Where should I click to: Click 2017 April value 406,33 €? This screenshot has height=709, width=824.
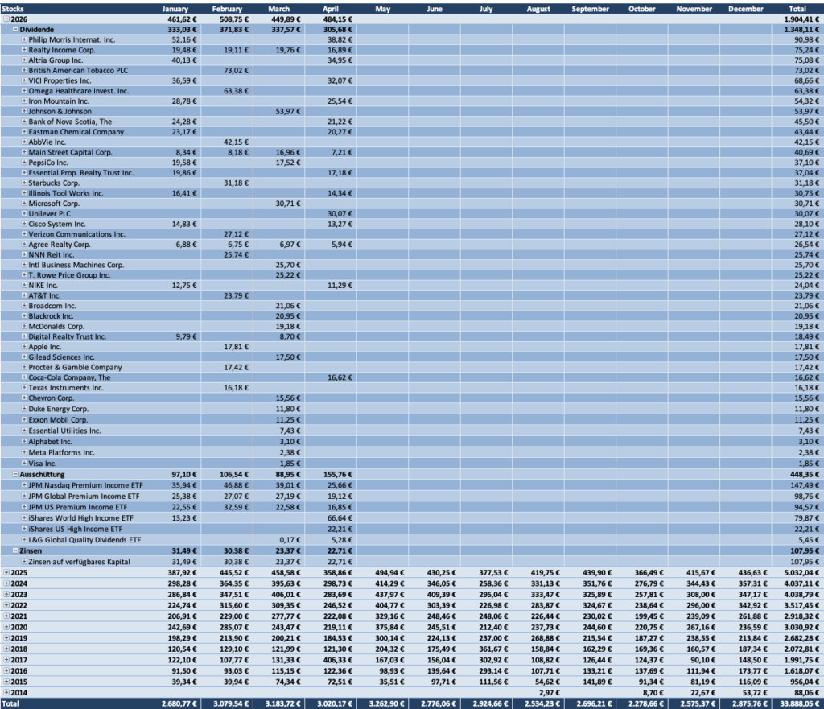click(x=337, y=660)
